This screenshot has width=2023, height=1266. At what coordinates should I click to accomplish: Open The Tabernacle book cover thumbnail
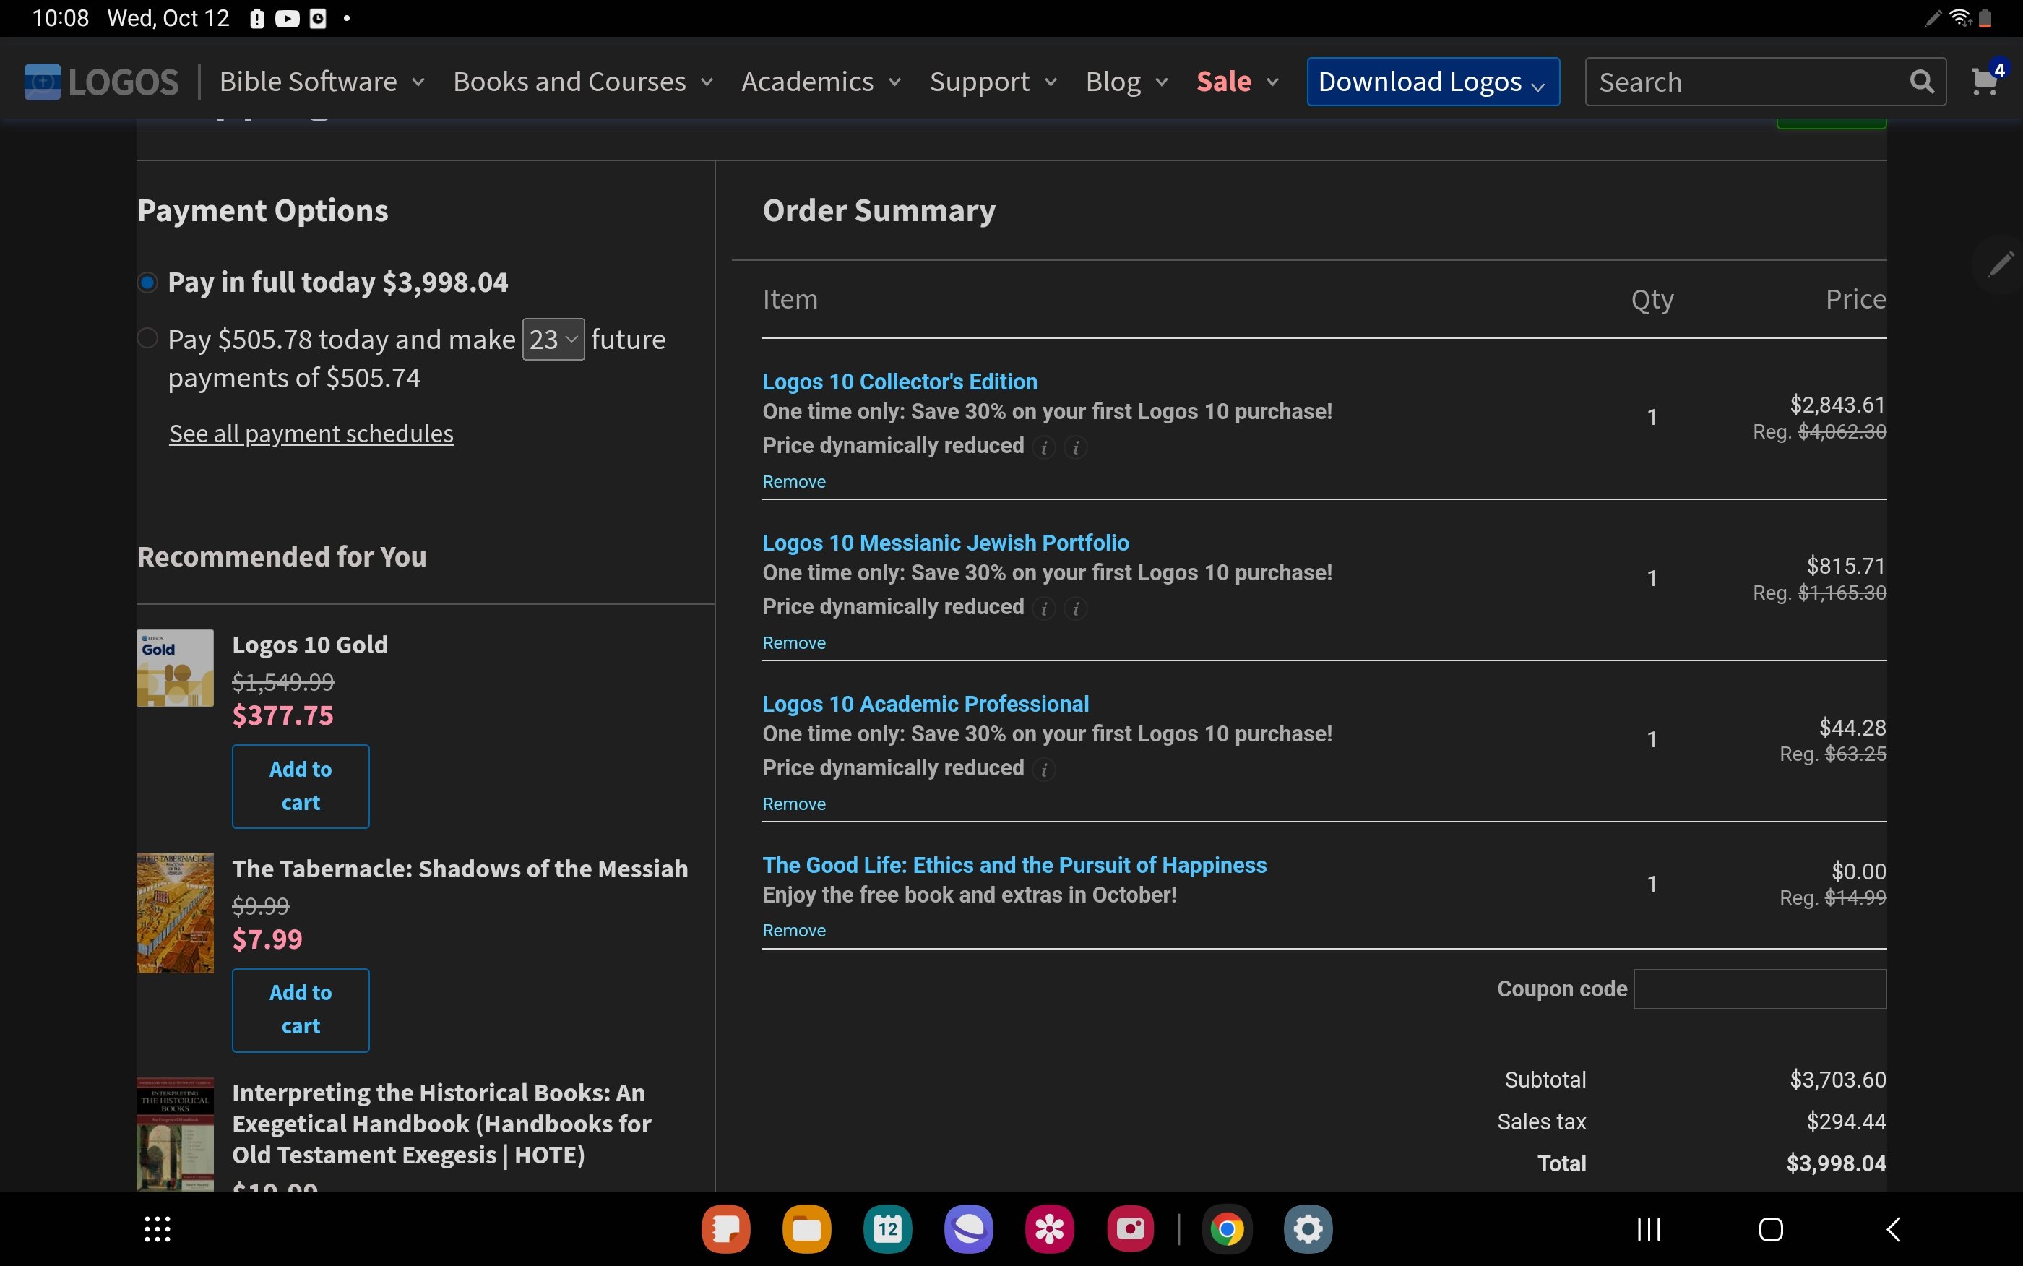point(175,913)
